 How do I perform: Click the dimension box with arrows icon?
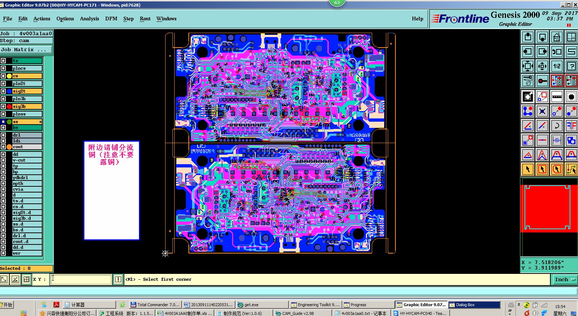coord(557,140)
